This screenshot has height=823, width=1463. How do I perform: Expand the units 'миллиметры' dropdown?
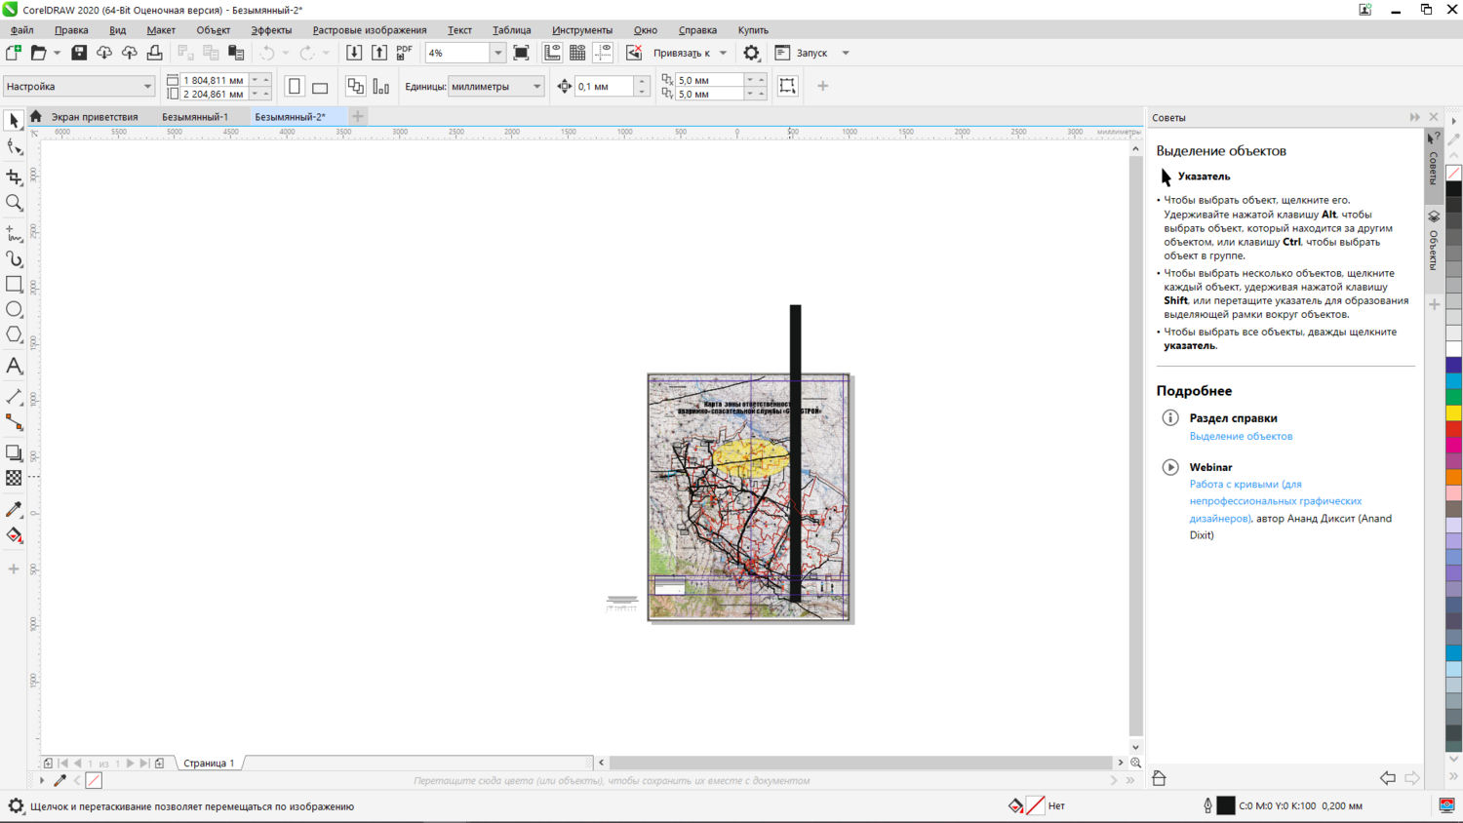(x=536, y=87)
